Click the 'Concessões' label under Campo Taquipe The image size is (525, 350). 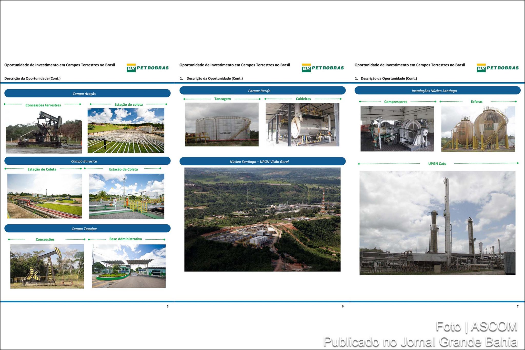(45, 239)
